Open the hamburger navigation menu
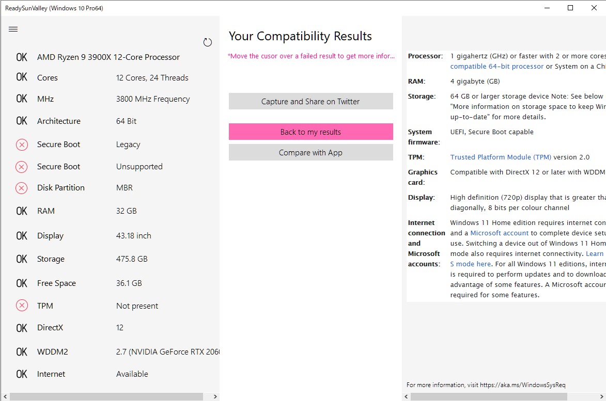This screenshot has width=606, height=401. pyautogui.click(x=13, y=29)
